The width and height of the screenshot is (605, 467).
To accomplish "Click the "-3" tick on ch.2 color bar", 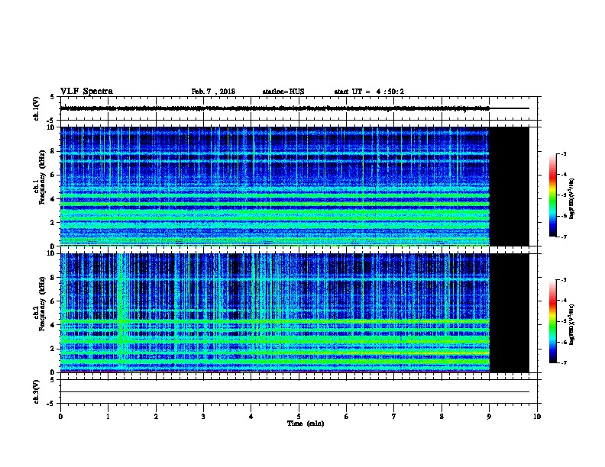I will tap(564, 280).
